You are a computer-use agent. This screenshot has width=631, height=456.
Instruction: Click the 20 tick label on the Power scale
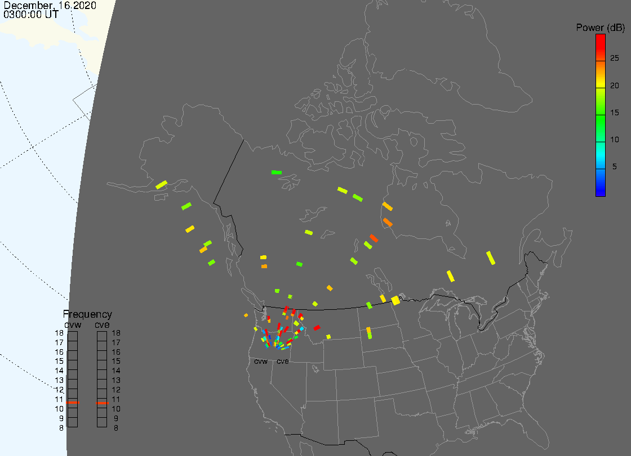[x=615, y=85]
